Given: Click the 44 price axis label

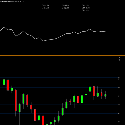Looking at the screenshot, I should 119,113.
